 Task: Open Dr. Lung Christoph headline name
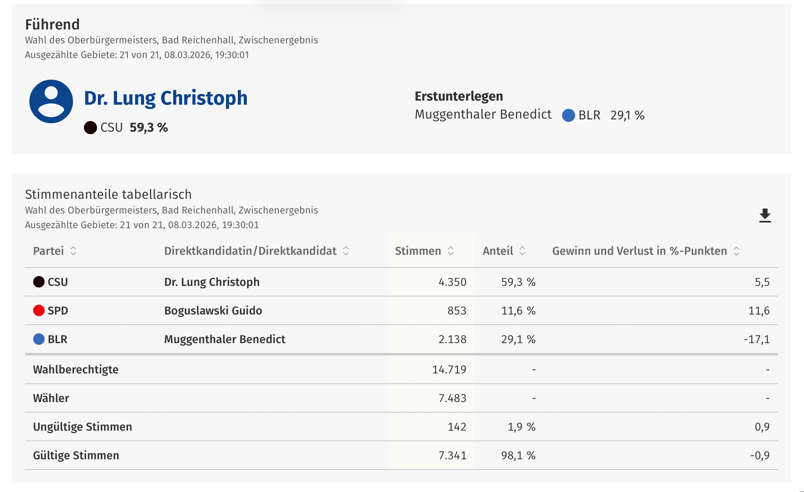coord(166,98)
